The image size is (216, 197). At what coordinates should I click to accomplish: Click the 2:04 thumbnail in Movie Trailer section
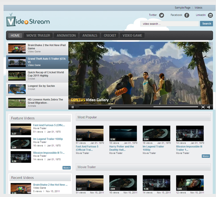(x=123, y=183)
